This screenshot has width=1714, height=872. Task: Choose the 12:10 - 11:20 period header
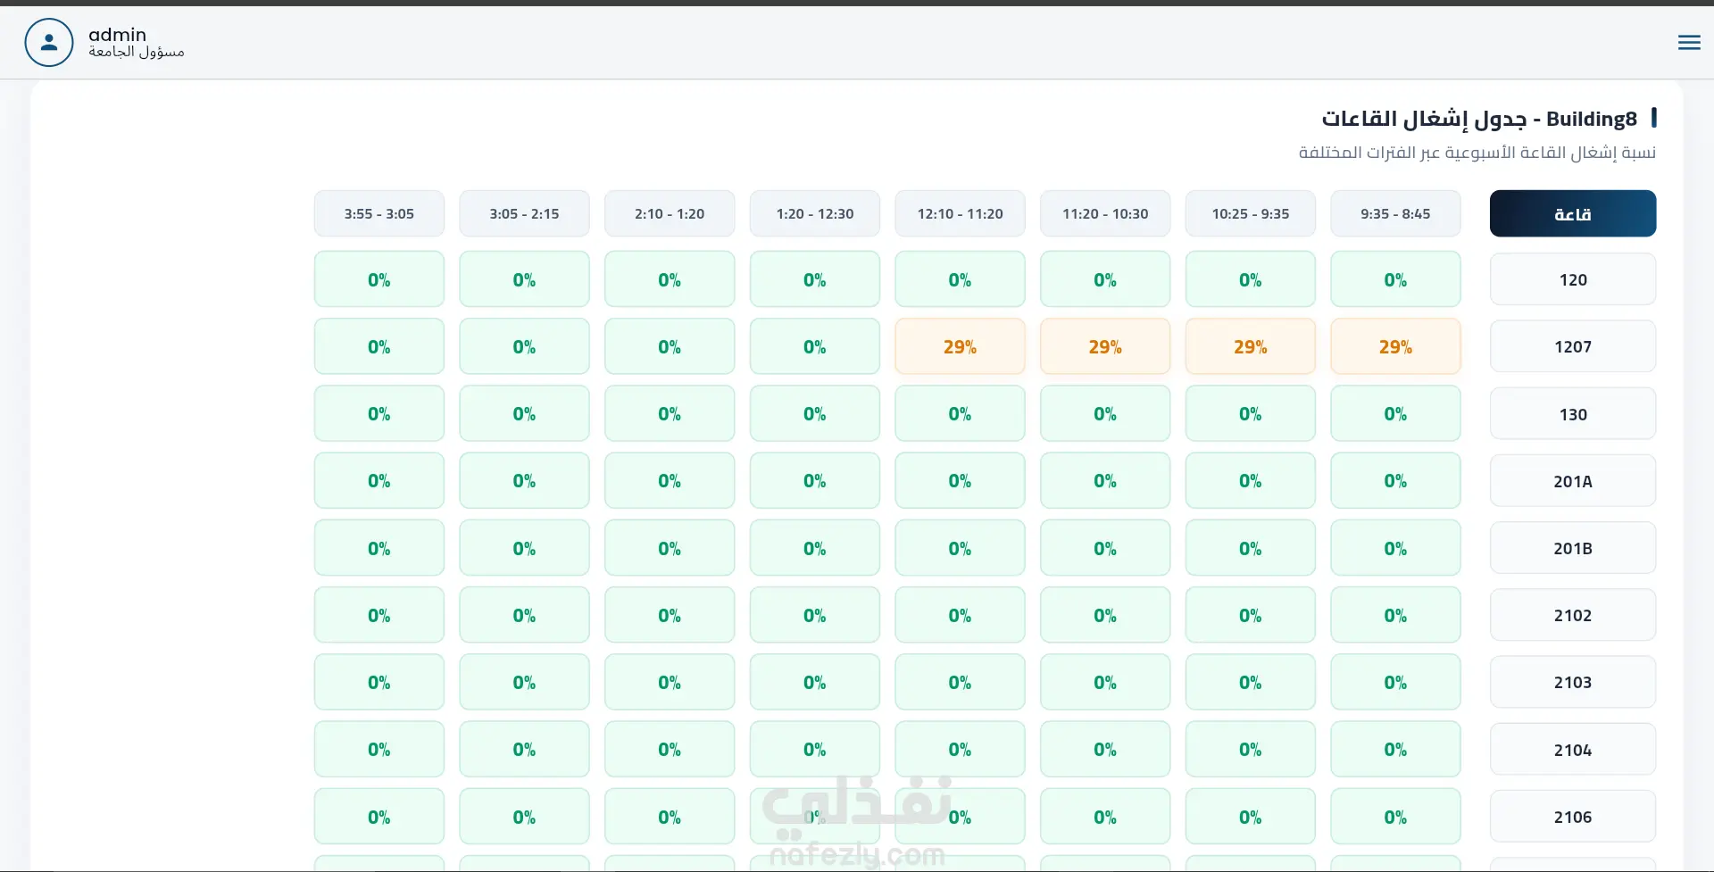coord(960,213)
